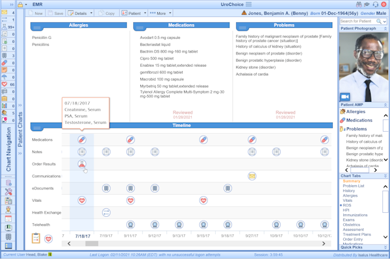390x259 pixels.
Task: Click the eDocuments icon on 9/18/17
Action: pos(227,188)
